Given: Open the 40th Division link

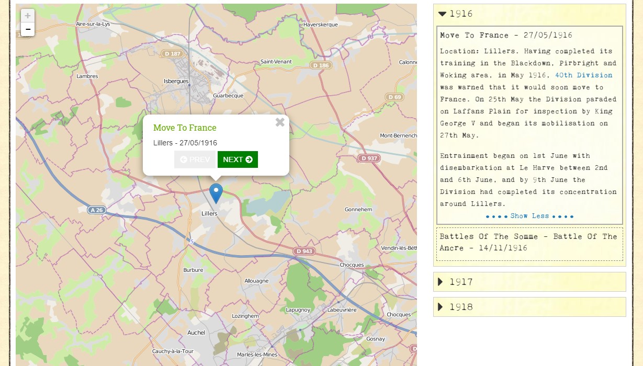Looking at the screenshot, I should pos(583,75).
